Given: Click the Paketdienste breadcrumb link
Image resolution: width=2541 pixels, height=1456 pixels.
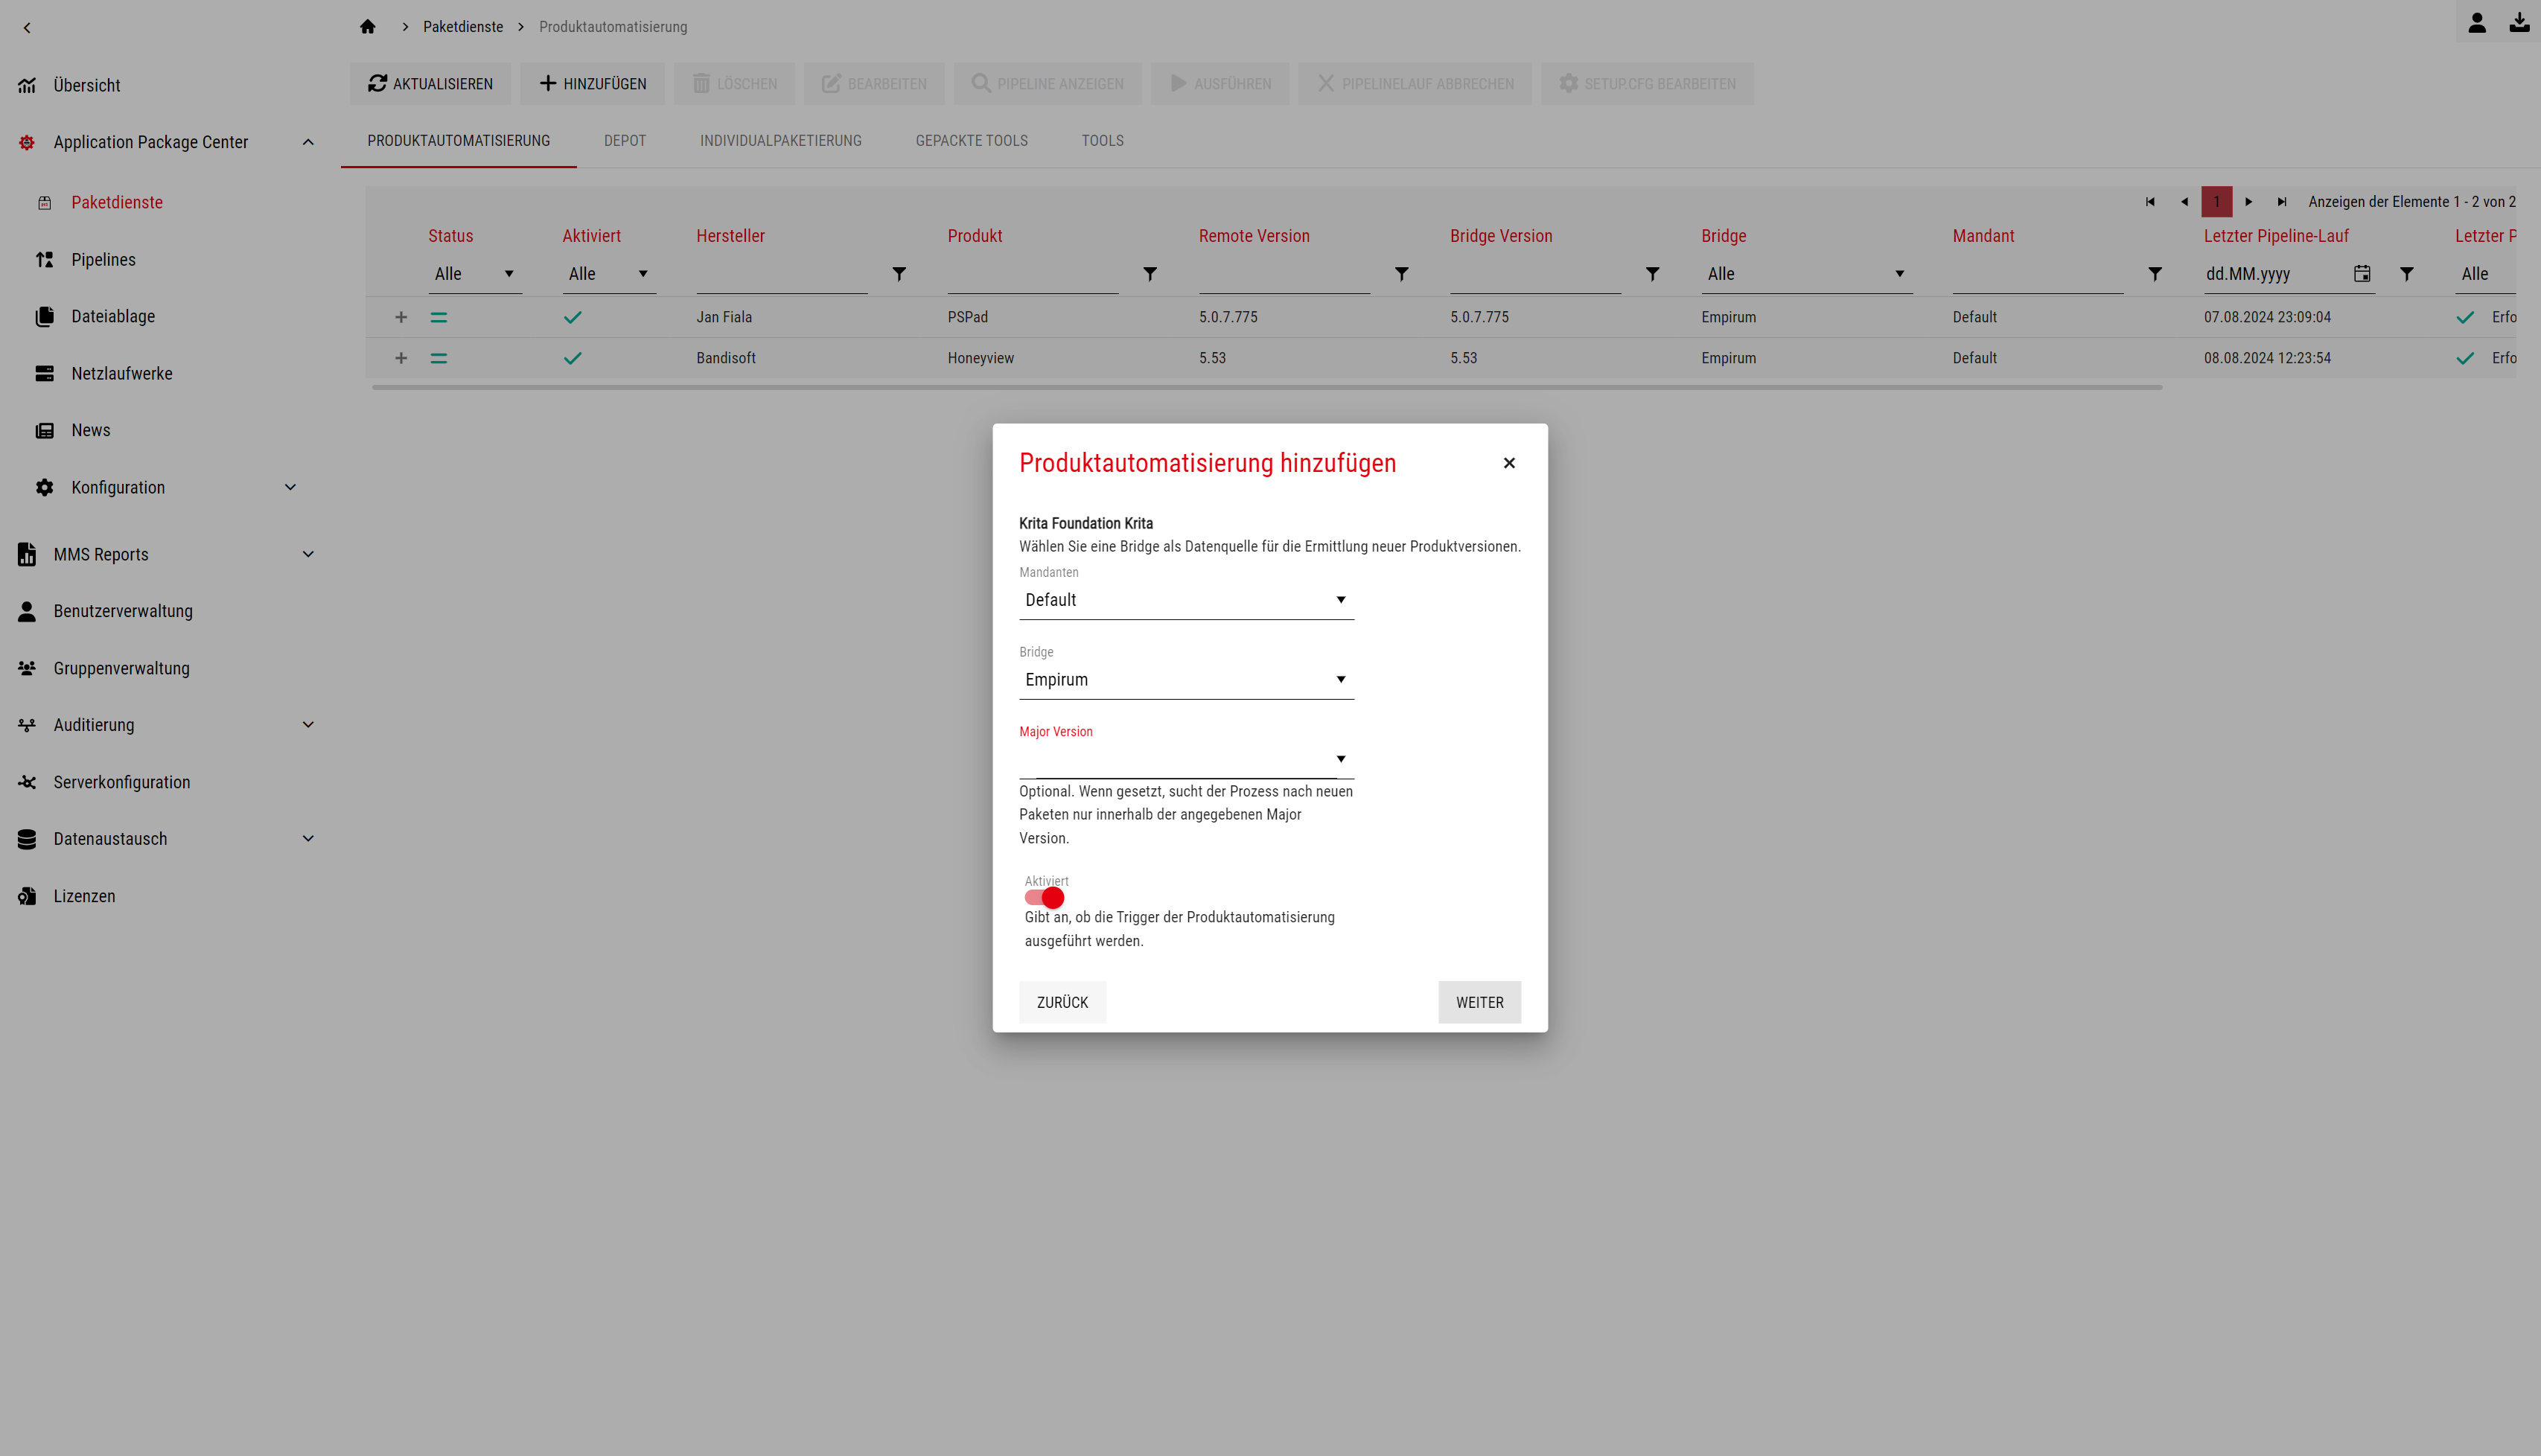Looking at the screenshot, I should [x=463, y=27].
